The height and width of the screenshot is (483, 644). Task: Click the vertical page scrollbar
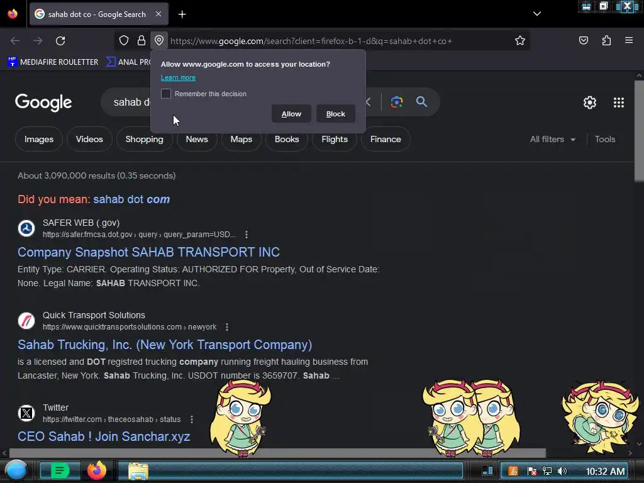(639, 130)
